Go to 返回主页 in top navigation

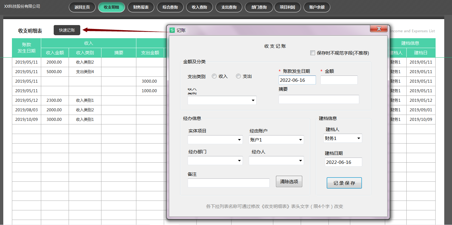tap(82, 7)
